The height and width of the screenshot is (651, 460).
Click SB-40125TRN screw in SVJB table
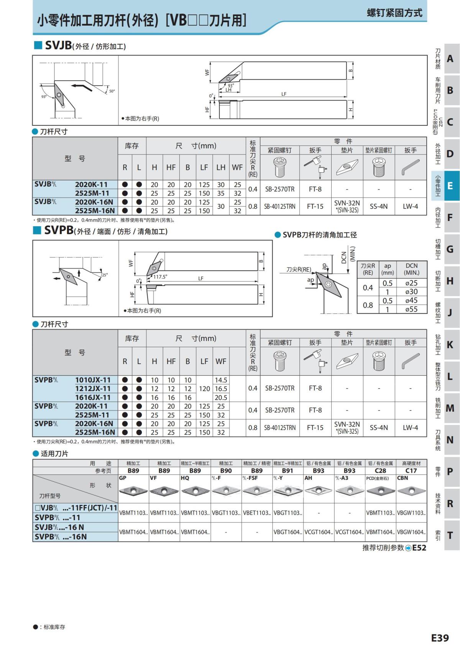(280, 206)
